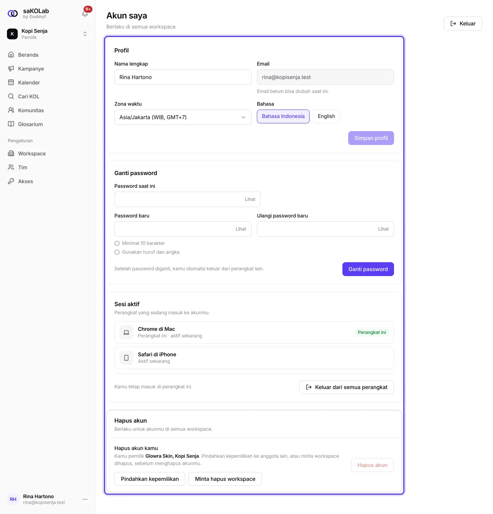Open the Zona waktu dropdown

point(183,117)
